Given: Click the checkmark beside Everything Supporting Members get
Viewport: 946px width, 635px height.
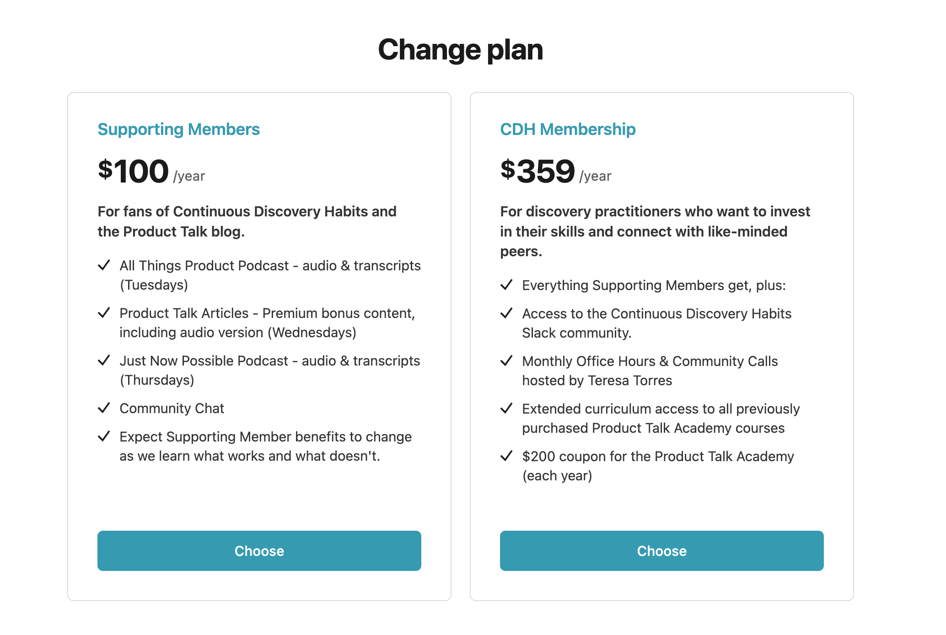Looking at the screenshot, I should tap(507, 285).
